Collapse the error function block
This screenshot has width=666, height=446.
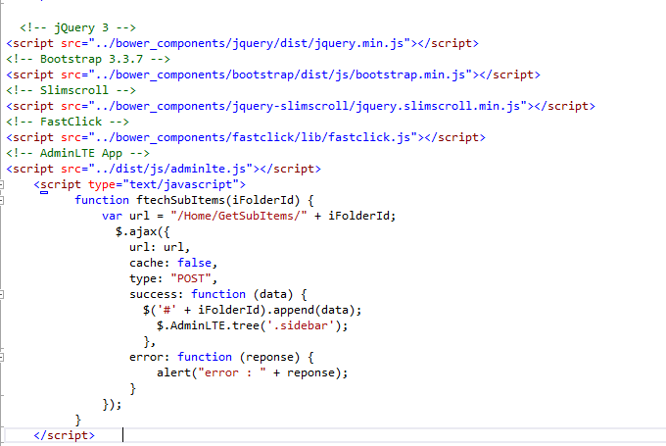(2, 357)
